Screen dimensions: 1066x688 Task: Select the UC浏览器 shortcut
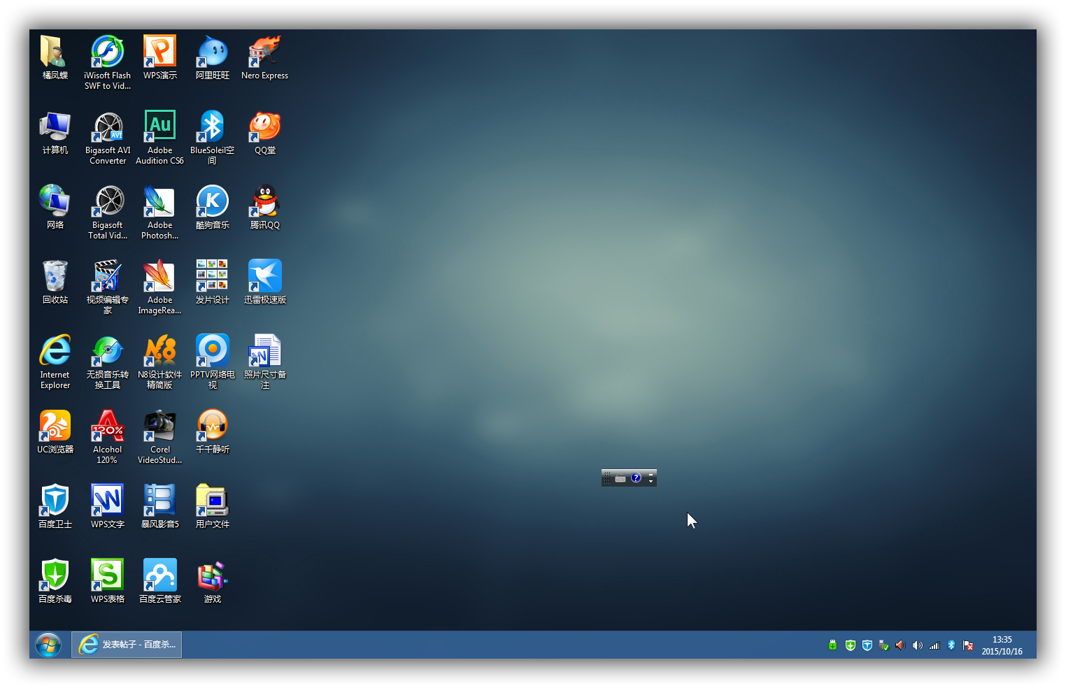click(x=55, y=431)
